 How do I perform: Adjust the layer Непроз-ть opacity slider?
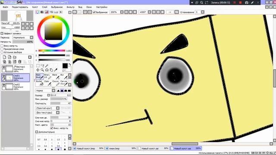tap(23, 42)
